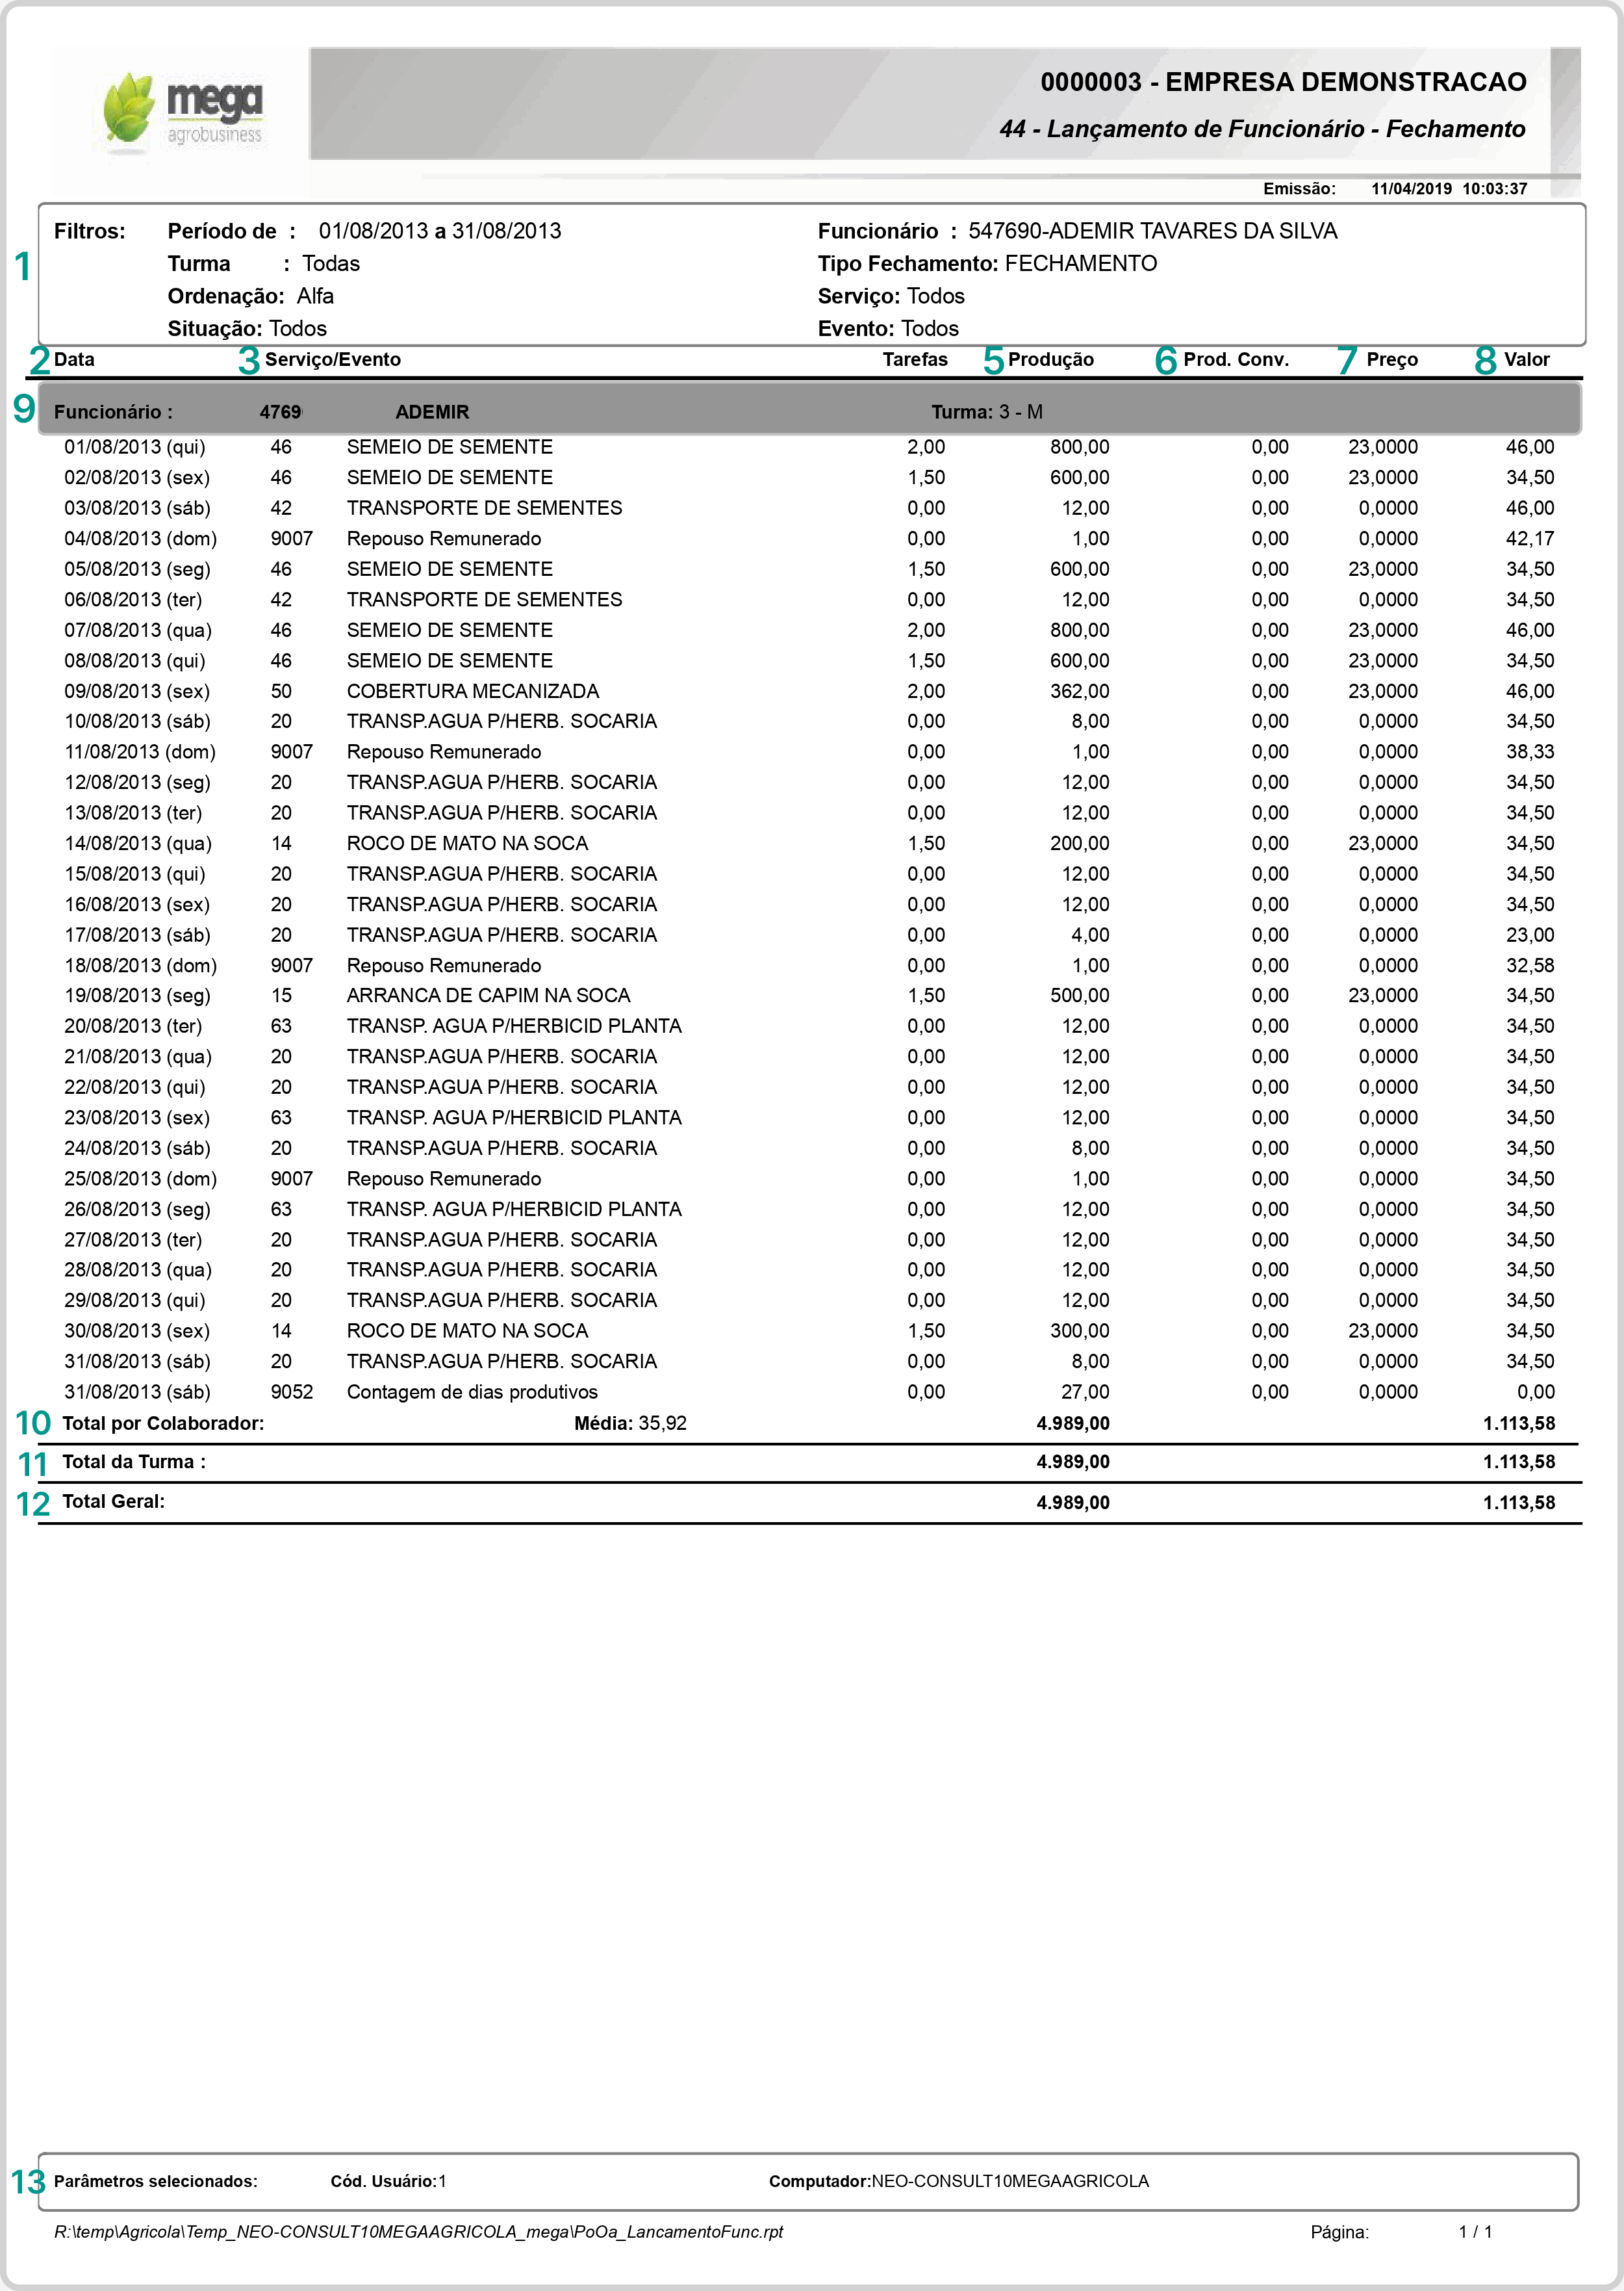Click the number 5 marker next to Produção
The image size is (1624, 2291).
coord(993,360)
